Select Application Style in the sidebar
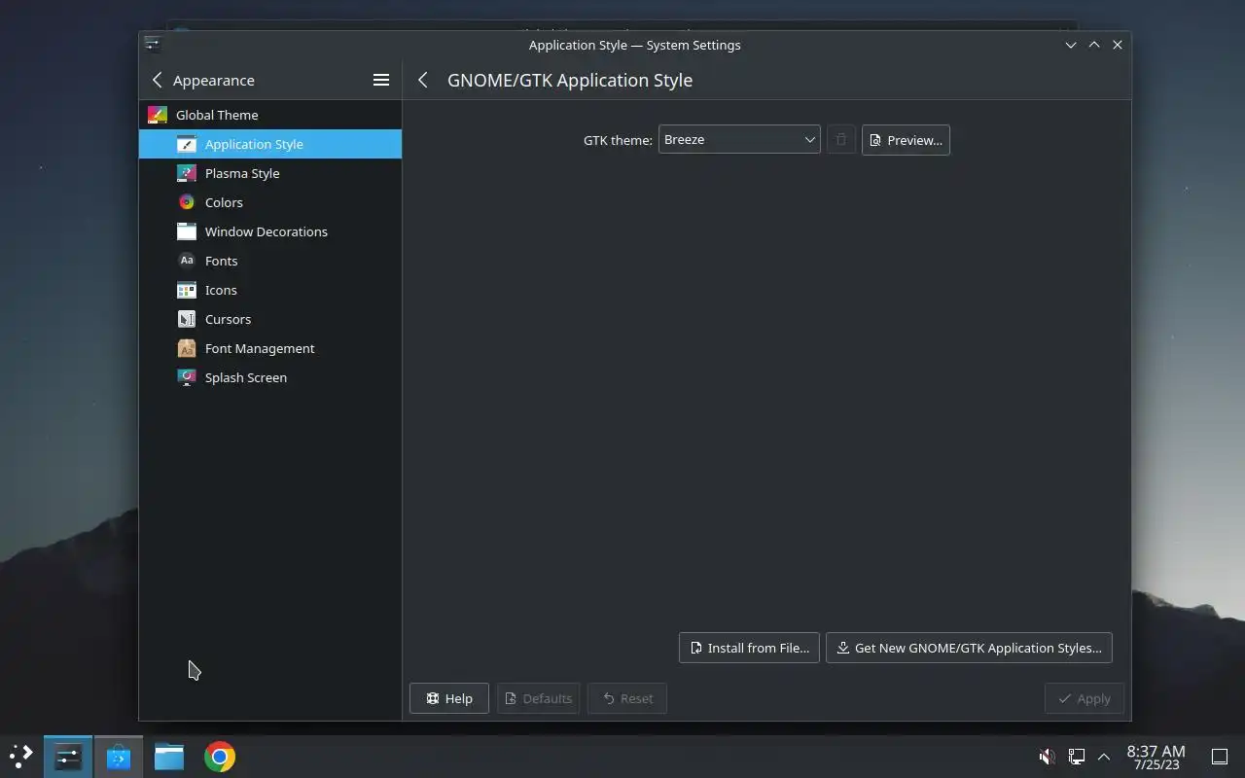This screenshot has width=1245, height=778. tap(270, 144)
